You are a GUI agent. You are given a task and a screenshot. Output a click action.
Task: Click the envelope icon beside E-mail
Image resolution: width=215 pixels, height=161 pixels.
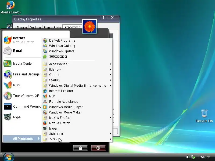coord(8,51)
